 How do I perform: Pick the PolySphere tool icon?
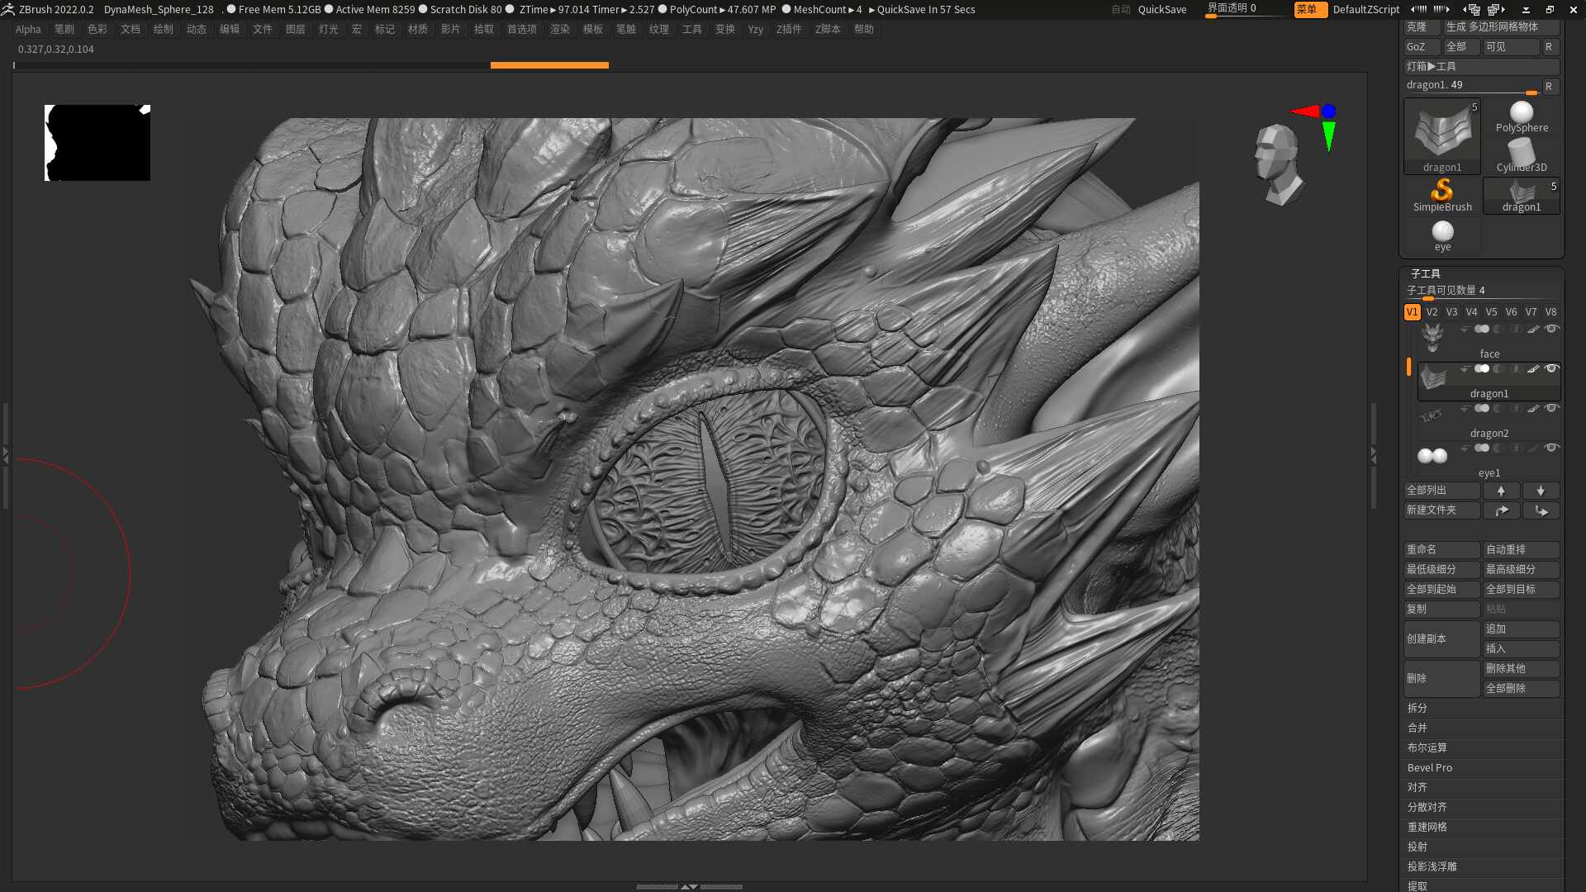pyautogui.click(x=1522, y=116)
